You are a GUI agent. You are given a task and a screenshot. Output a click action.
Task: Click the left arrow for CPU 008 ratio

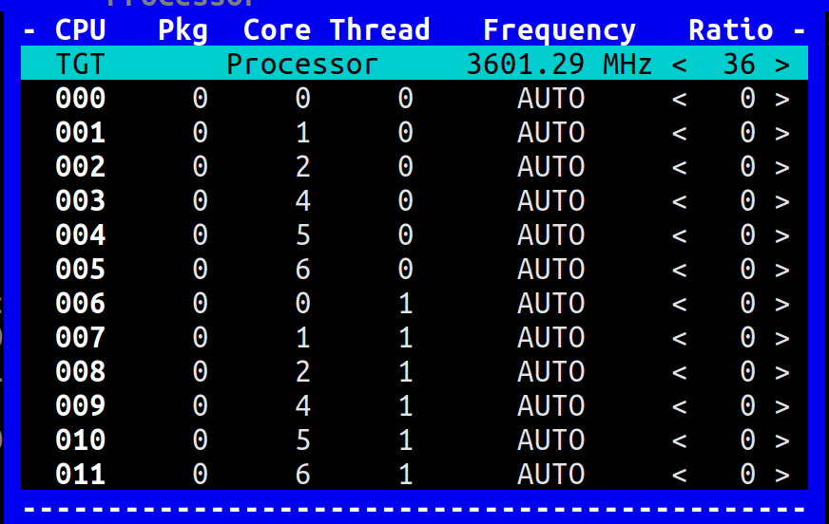680,373
